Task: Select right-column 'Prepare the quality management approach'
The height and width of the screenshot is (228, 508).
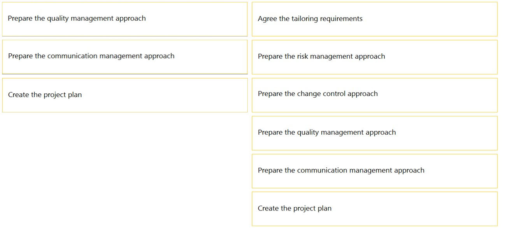Action: 375,133
